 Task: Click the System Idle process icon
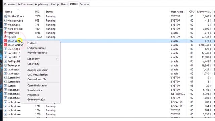tap(5, 82)
